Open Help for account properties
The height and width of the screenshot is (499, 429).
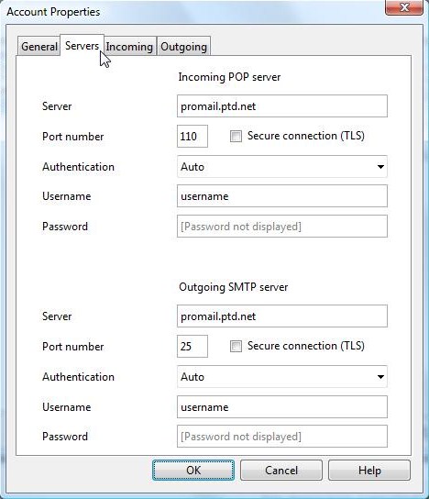(369, 470)
